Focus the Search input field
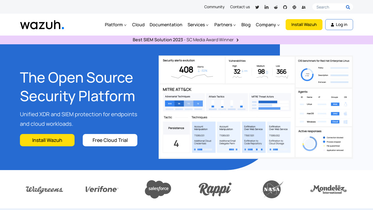This screenshot has width=373, height=210. 330,7
